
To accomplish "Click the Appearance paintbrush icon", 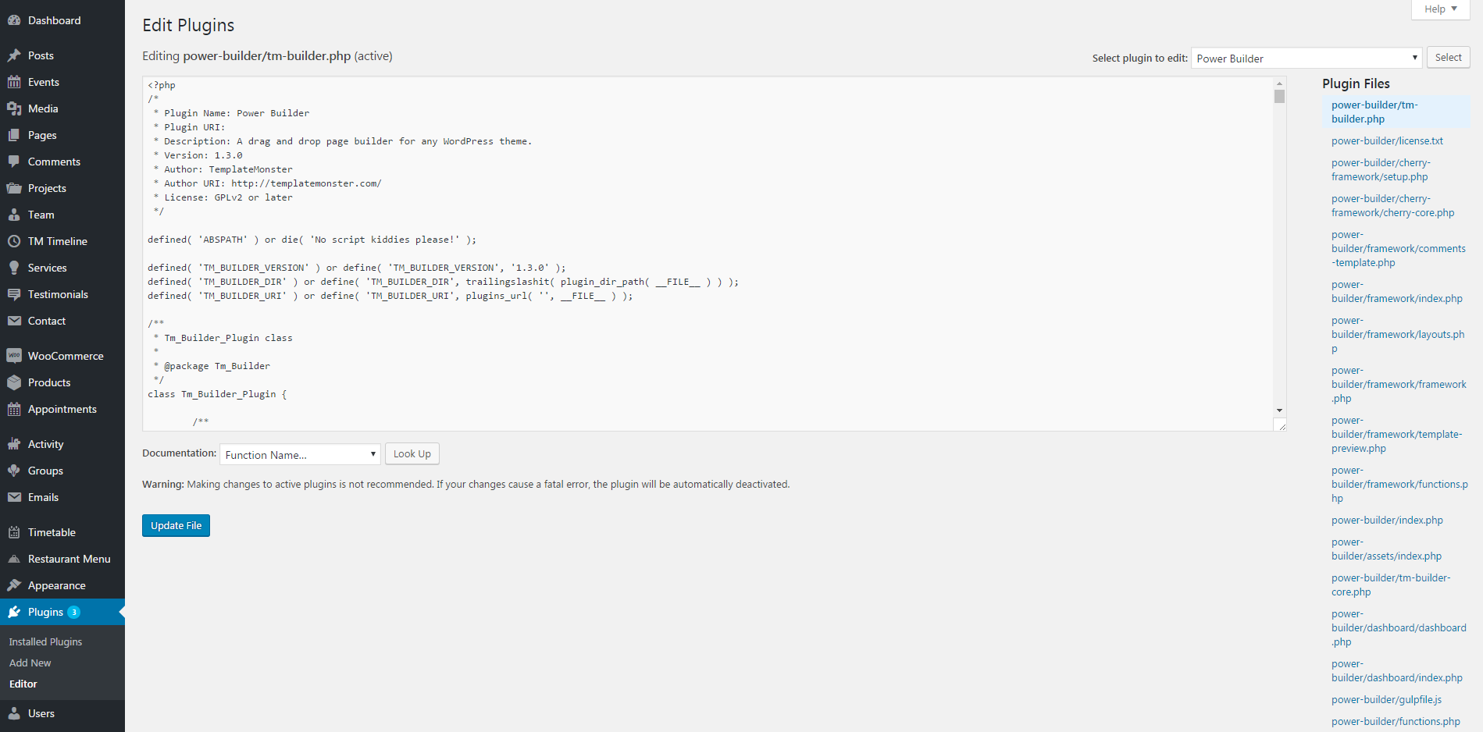I will pyautogui.click(x=14, y=585).
